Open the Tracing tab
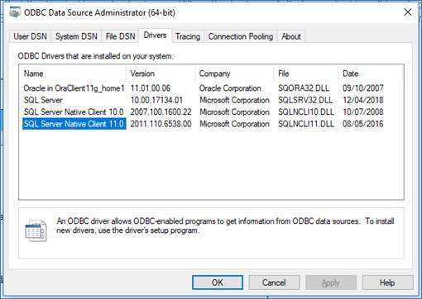The image size is (422, 299). click(188, 36)
